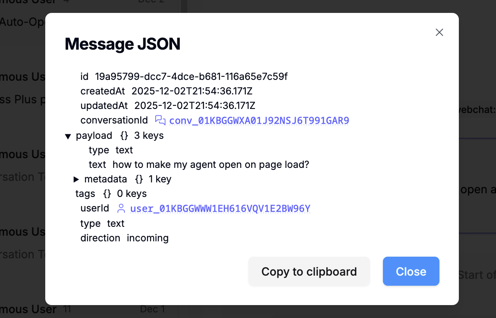The width and height of the screenshot is (496, 318).
Task: Click the blue Close button
Action: click(x=411, y=271)
